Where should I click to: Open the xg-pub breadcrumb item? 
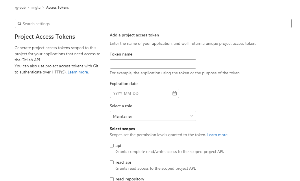20,7
